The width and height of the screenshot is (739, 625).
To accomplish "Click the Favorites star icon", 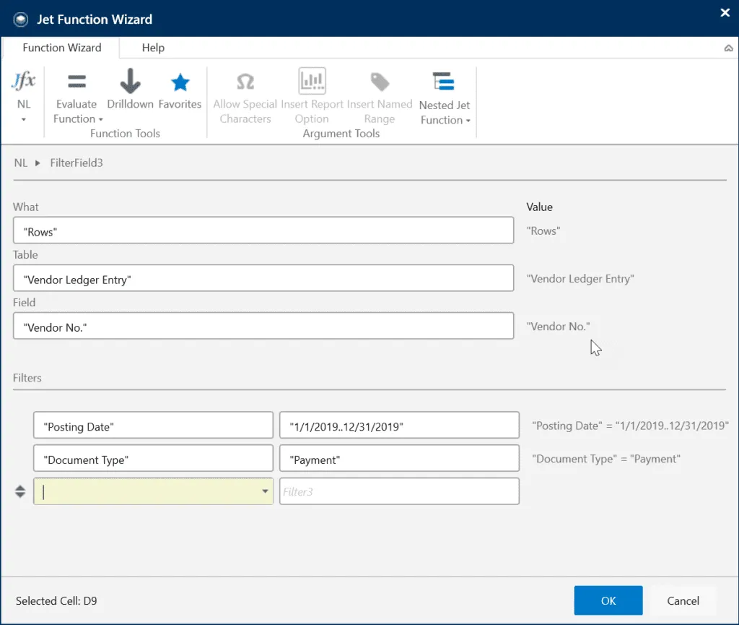I will 180,82.
